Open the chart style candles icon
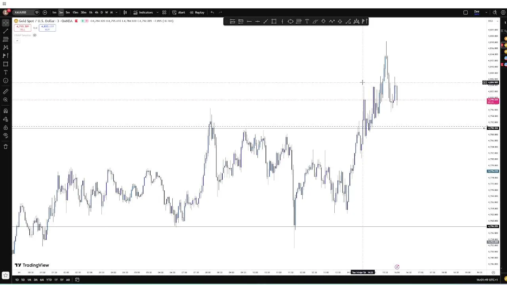Viewport: 507px width, 285px height. pyautogui.click(x=125, y=12)
